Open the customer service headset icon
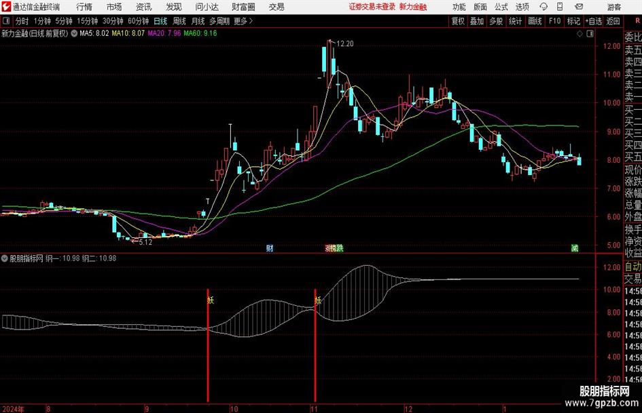Viewport: 642px width, 413px height. pyautogui.click(x=543, y=7)
